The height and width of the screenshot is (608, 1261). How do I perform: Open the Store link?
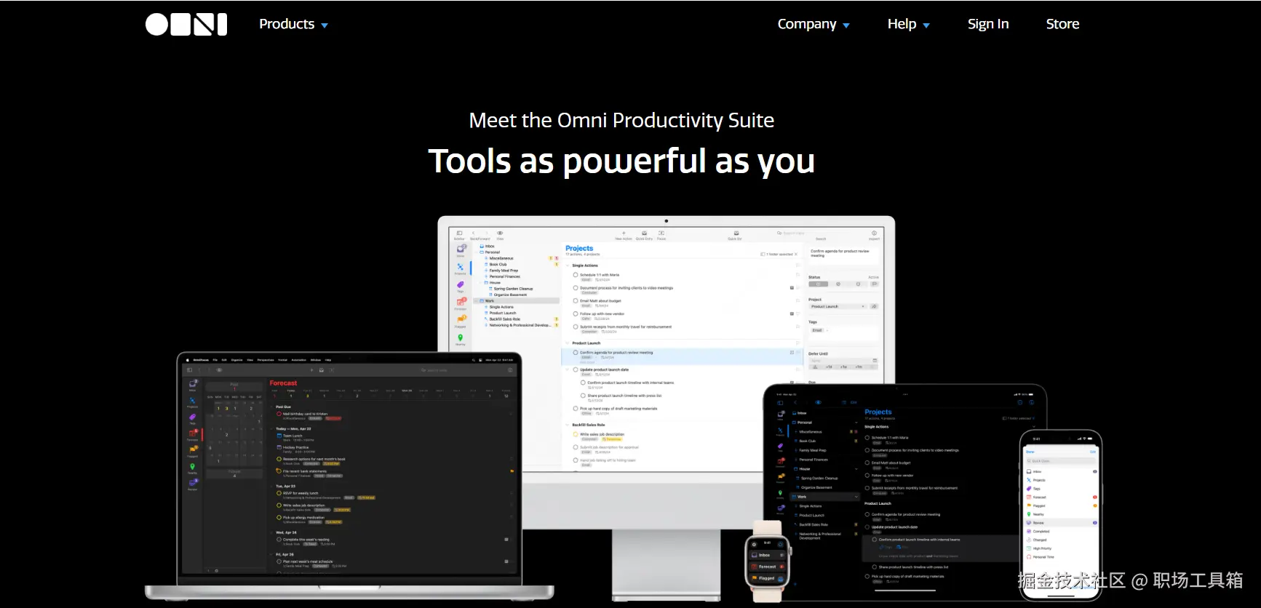pyautogui.click(x=1062, y=24)
